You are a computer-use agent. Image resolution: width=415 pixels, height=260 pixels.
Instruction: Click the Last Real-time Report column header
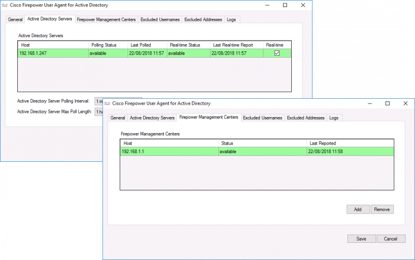(x=237, y=45)
